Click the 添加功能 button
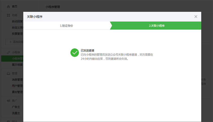This screenshot has height=122, width=213. (14, 42)
